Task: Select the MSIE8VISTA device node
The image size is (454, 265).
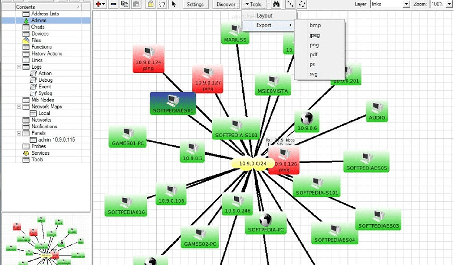Action: [273, 85]
